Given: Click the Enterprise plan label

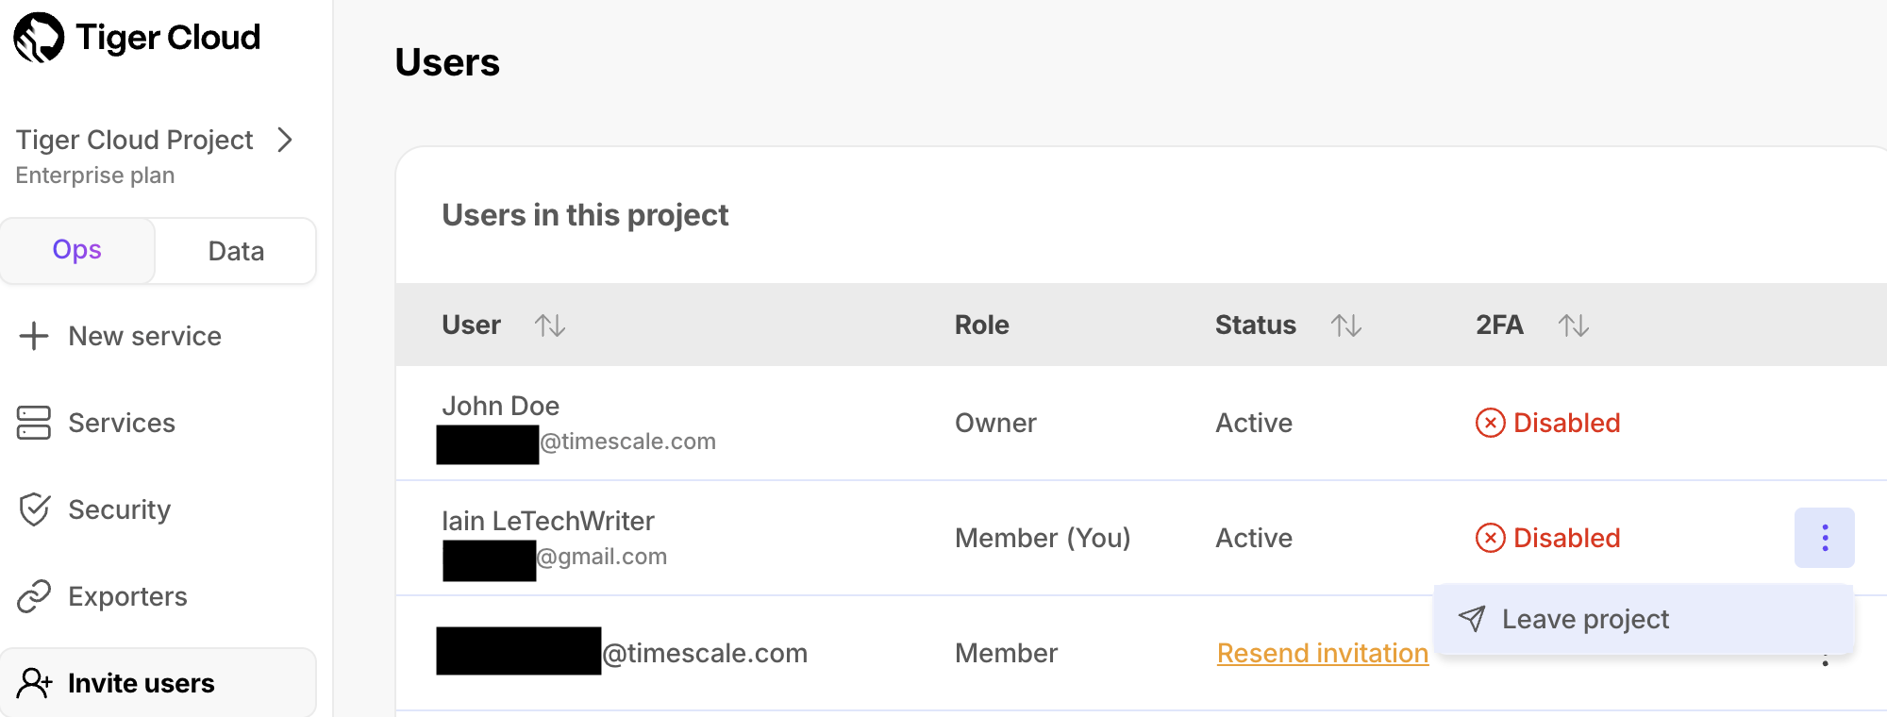Looking at the screenshot, I should pyautogui.click(x=95, y=175).
